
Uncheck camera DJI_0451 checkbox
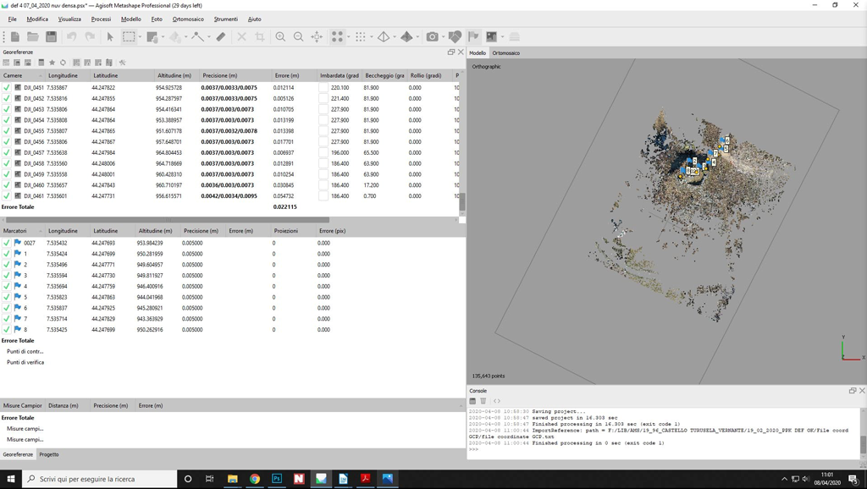[7, 88]
